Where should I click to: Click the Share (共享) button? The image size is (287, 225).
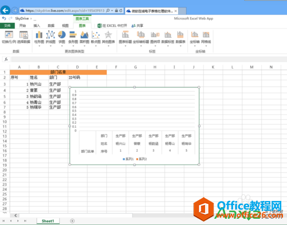click(137, 26)
